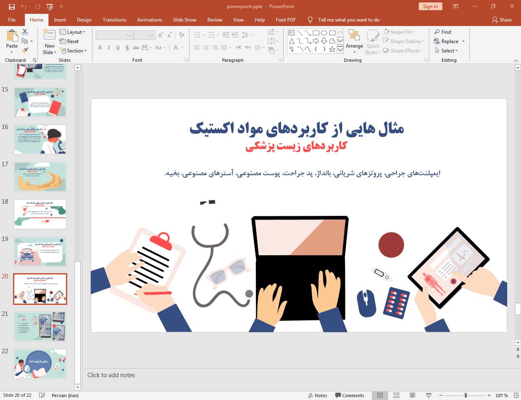Set right-to-left text direction

248,48
